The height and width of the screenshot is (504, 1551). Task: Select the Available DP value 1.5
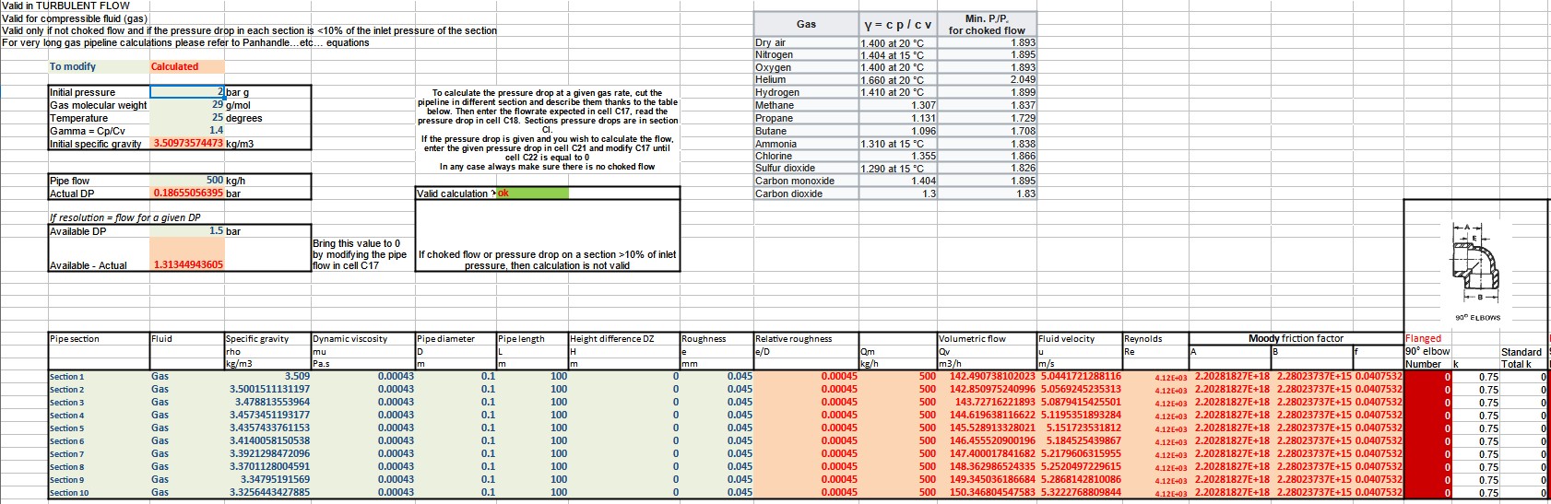[x=187, y=231]
